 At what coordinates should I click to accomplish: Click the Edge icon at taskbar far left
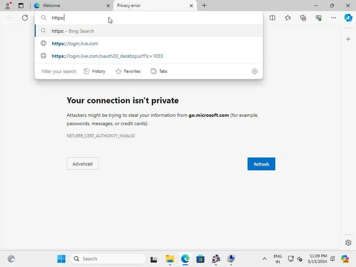11,259
